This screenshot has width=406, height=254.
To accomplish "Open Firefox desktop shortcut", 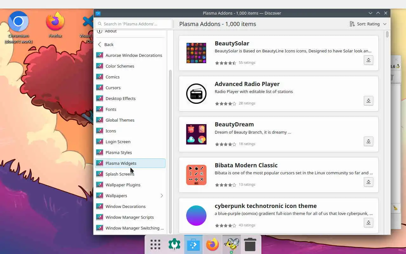I will (x=55, y=25).
